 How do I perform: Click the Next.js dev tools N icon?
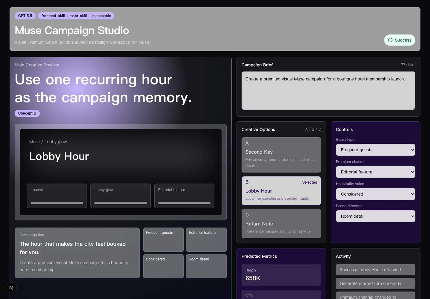click(11, 288)
